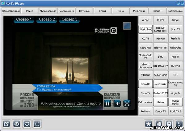Select the Kiss TV channel
Image resolution: width=185 pixels, height=131 pixels.
175,57
